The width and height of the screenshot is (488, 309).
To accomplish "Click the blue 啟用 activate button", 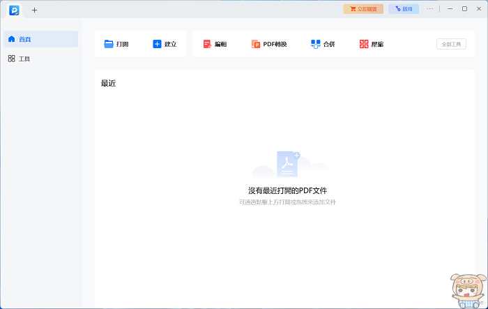I will pos(404,9).
